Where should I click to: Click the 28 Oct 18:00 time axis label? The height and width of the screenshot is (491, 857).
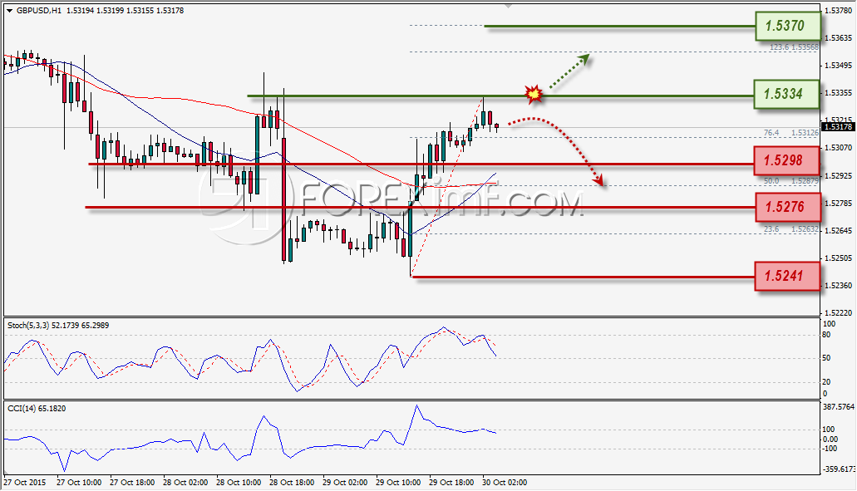[292, 483]
